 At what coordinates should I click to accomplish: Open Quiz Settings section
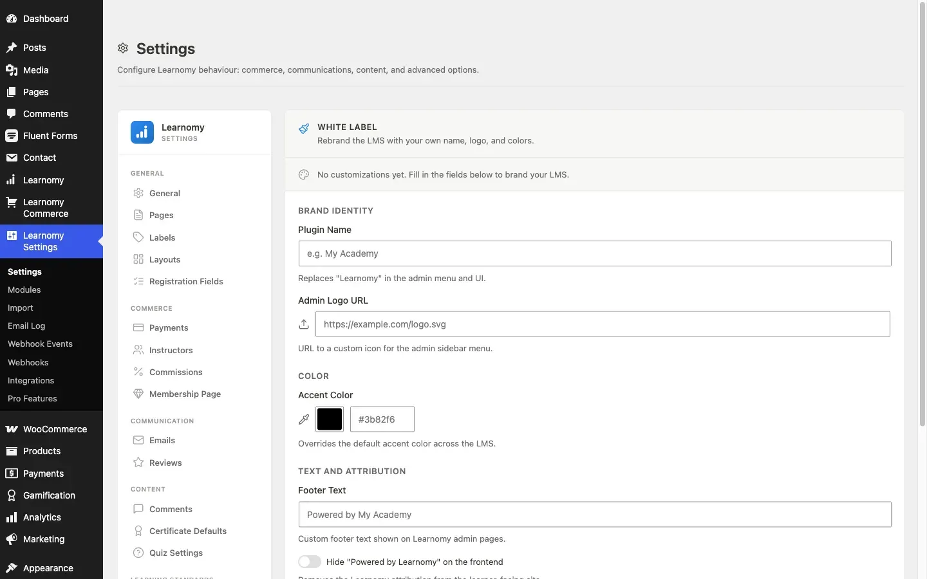pyautogui.click(x=194, y=553)
